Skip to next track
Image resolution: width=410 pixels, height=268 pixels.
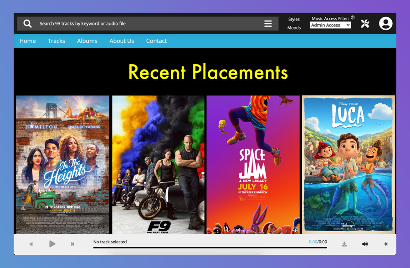point(72,244)
